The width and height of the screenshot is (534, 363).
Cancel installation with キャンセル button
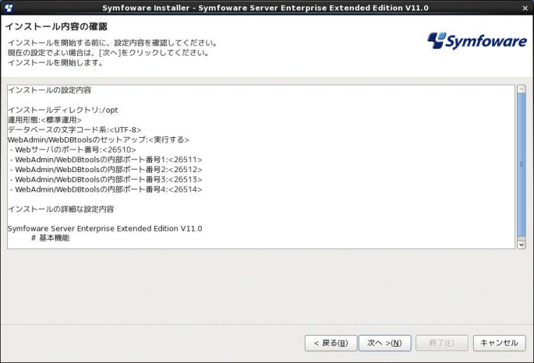(499, 343)
